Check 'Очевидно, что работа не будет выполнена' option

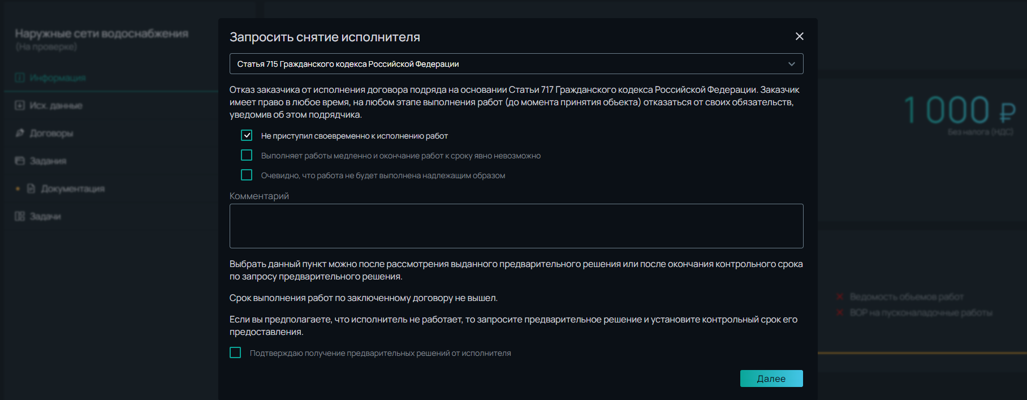click(247, 175)
